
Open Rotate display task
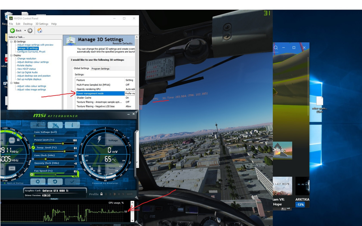[x=25, y=66]
